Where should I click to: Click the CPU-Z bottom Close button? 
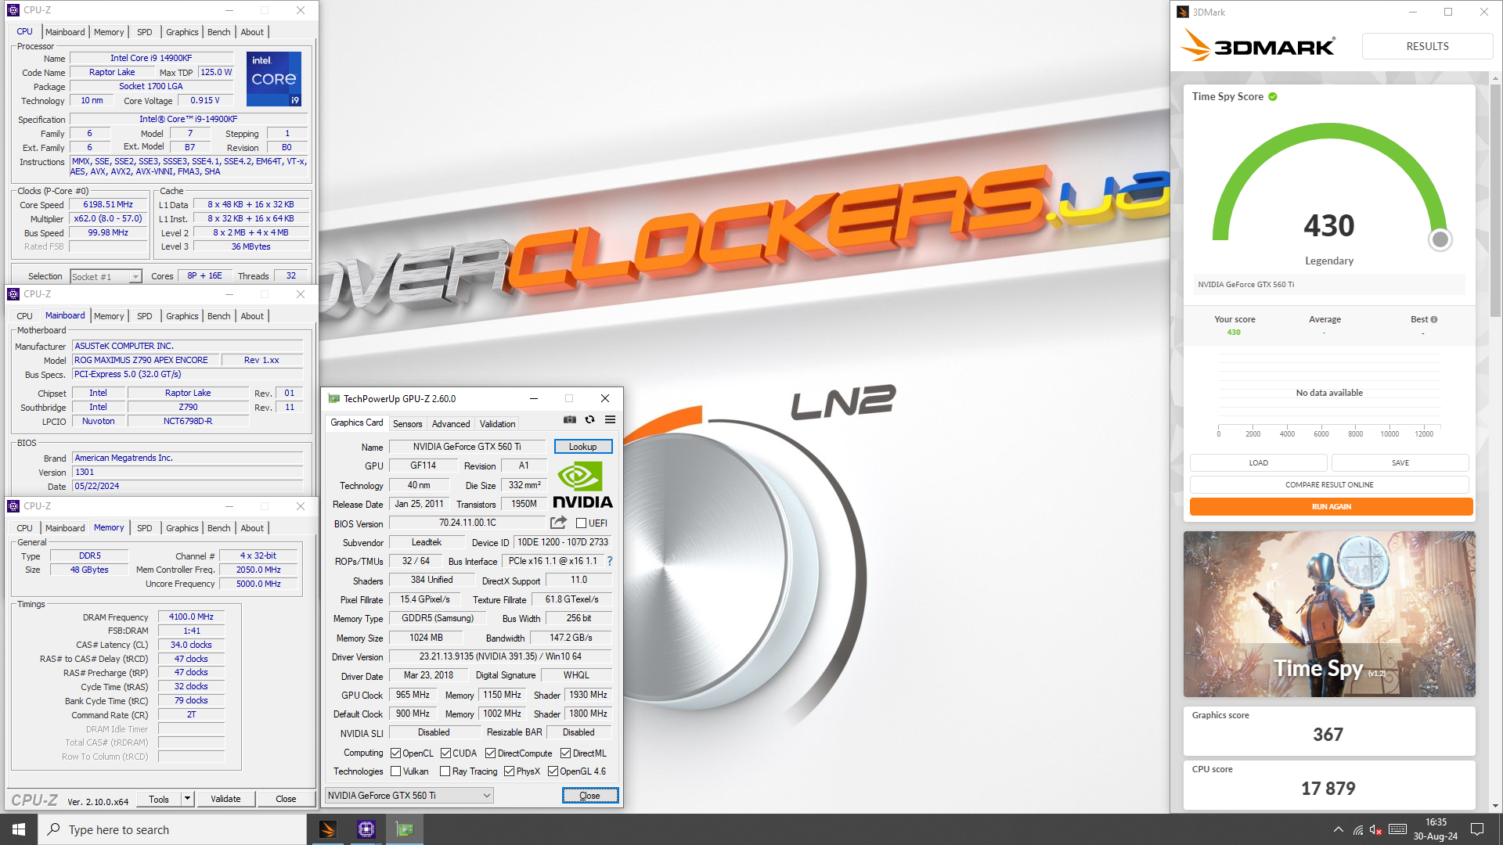click(x=286, y=799)
